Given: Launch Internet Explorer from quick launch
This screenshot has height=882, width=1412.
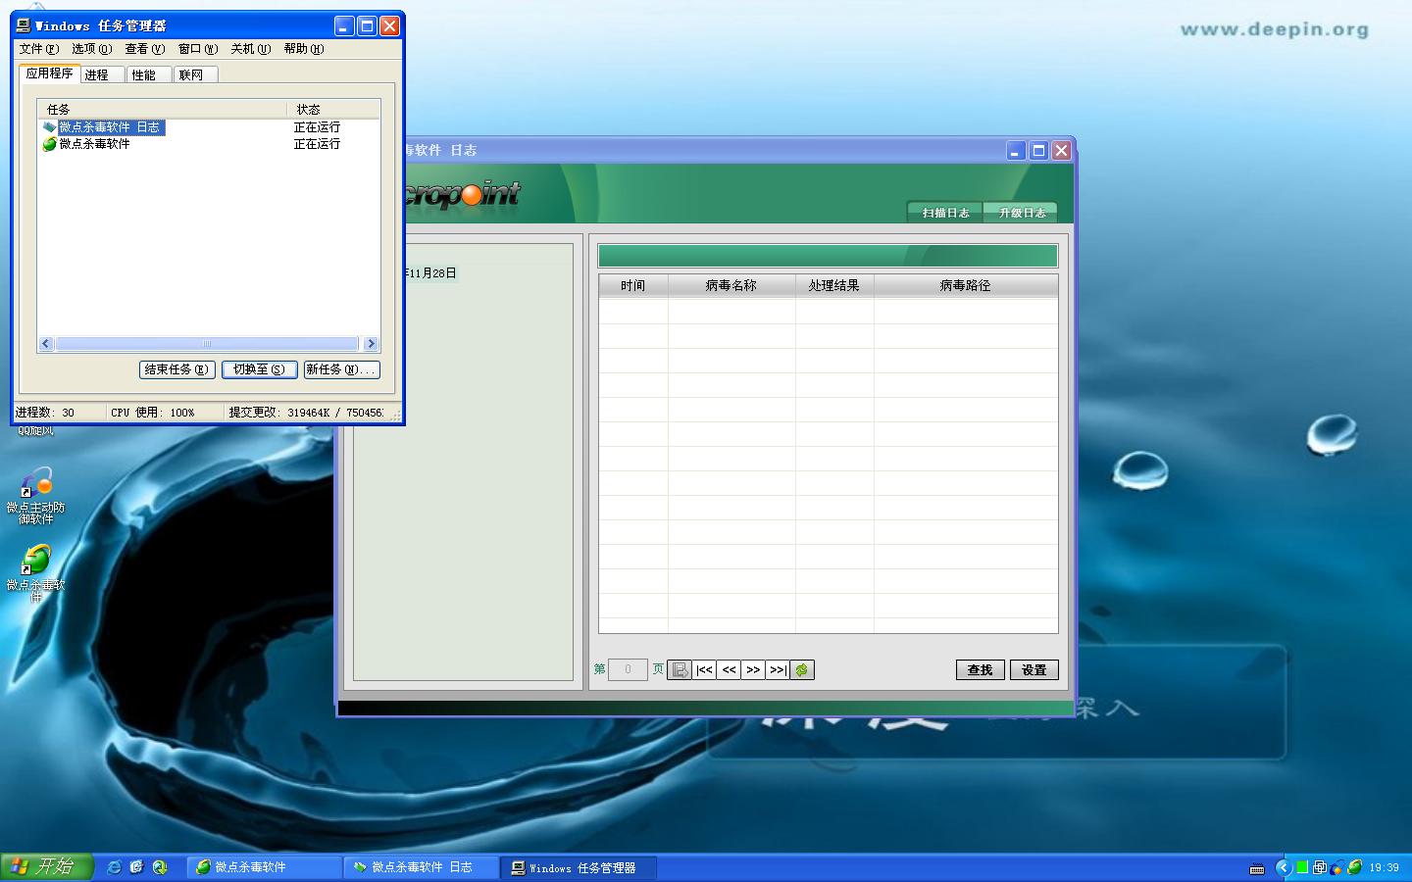Looking at the screenshot, I should pyautogui.click(x=114, y=867).
